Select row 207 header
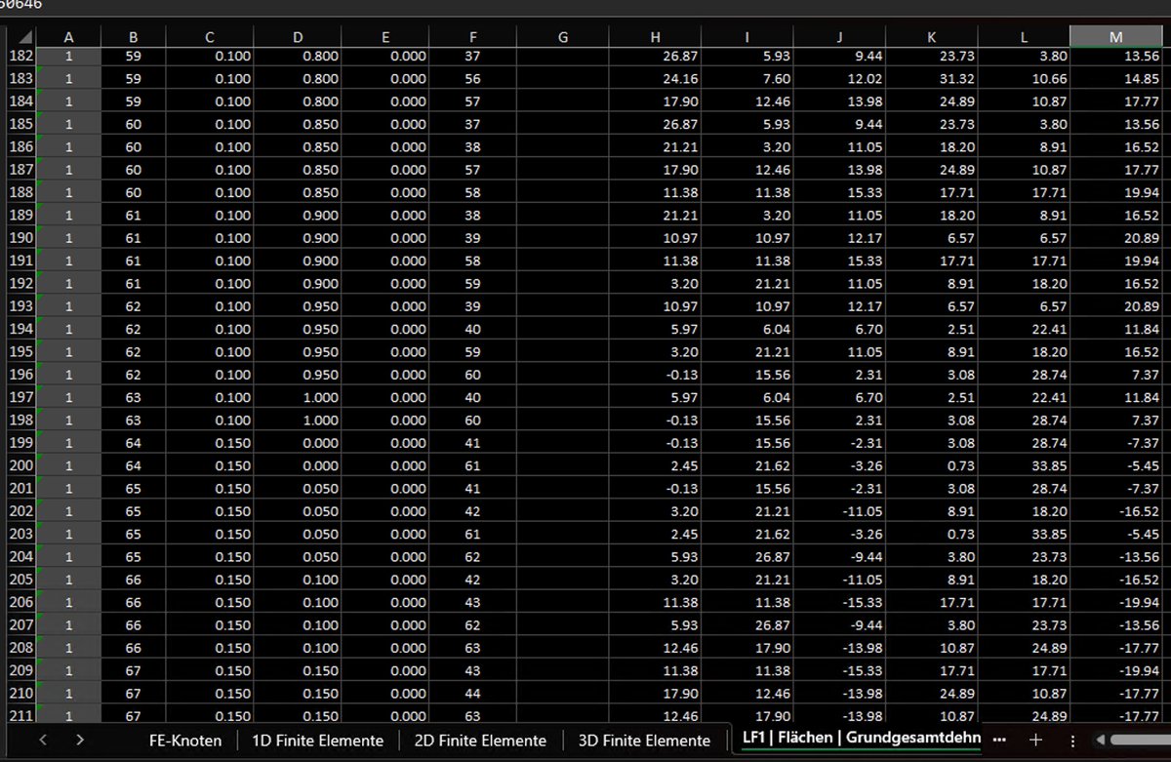1171x762 pixels. [20, 624]
